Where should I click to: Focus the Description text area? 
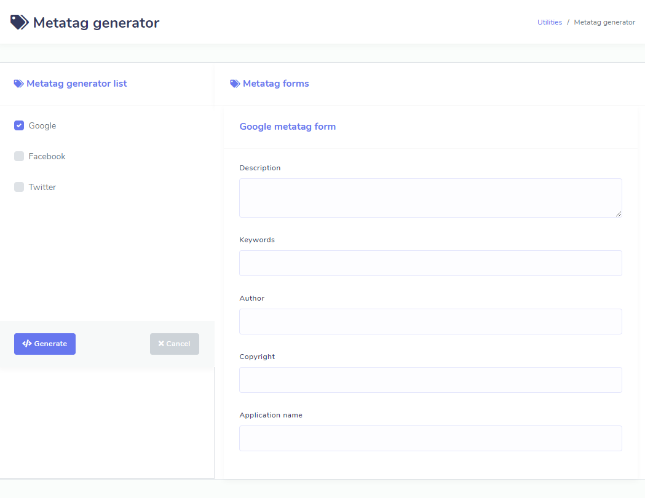430,197
